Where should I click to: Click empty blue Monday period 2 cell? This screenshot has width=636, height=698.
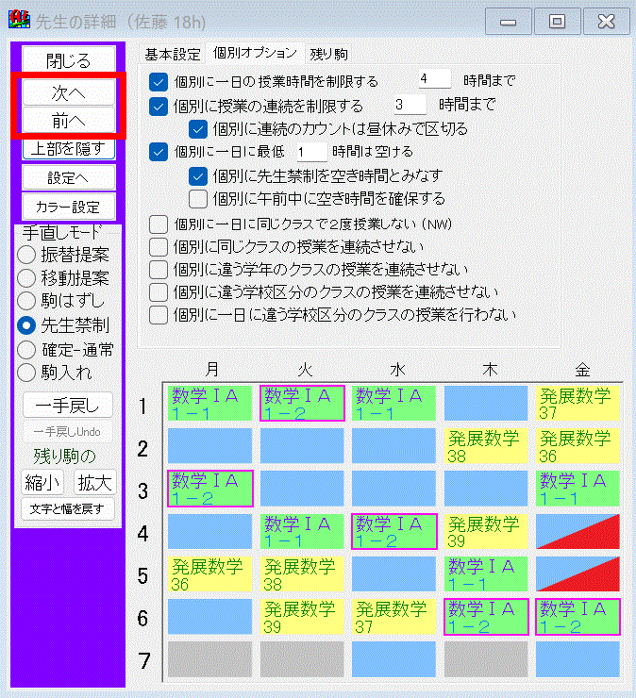coord(209,446)
